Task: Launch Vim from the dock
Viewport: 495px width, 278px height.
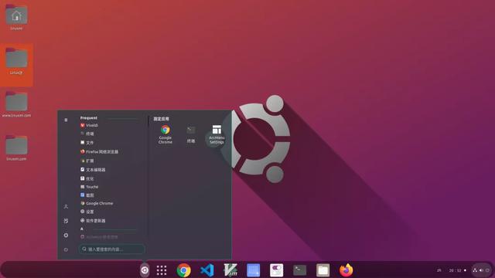Action: coord(230,270)
